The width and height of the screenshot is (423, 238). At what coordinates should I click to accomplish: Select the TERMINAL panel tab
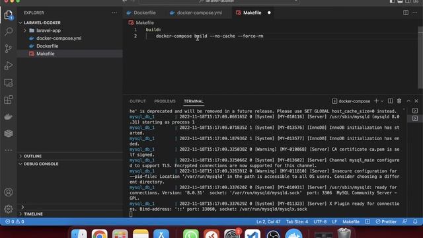194,101
